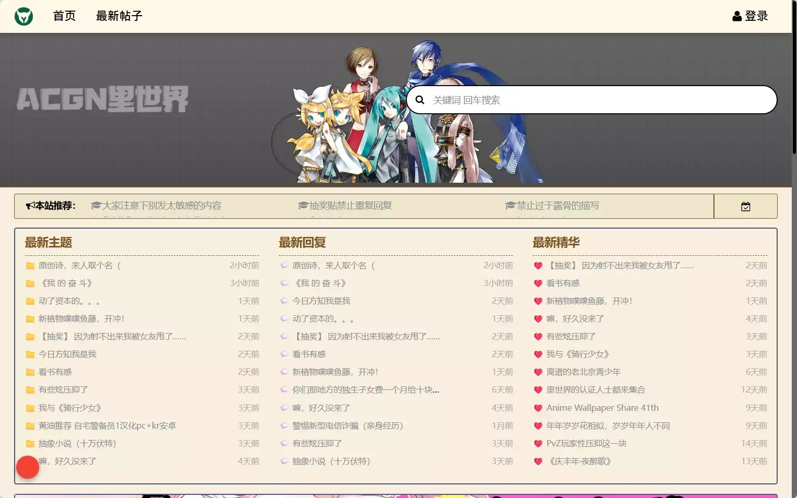Select the 最新精华 section heading
The width and height of the screenshot is (797, 498).
point(556,242)
